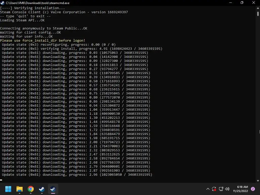This screenshot has height=195, width=260.
Task: Click the line with progress 0.18
Action: click(75, 65)
